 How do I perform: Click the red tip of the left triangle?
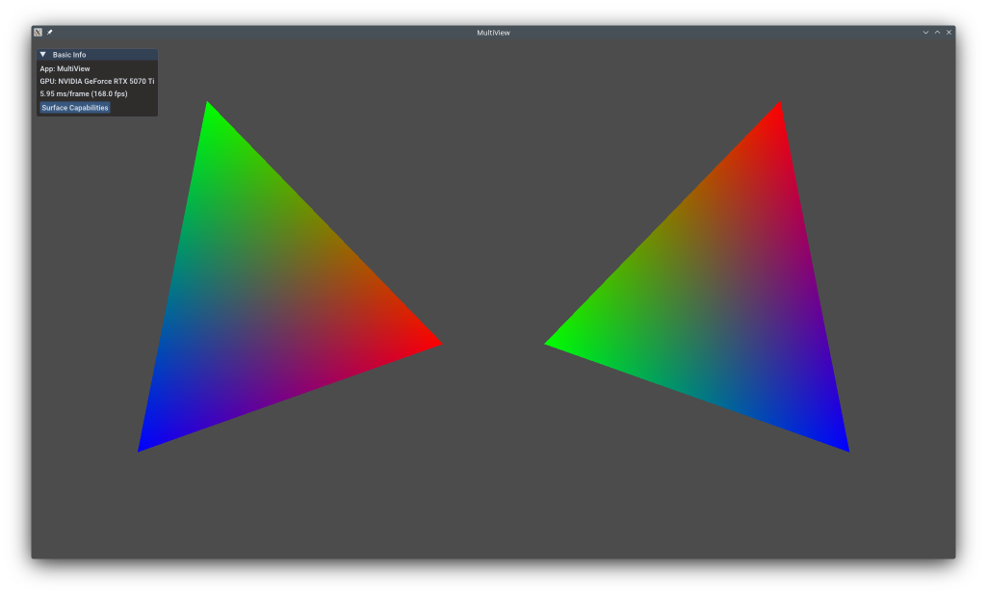tap(433, 344)
